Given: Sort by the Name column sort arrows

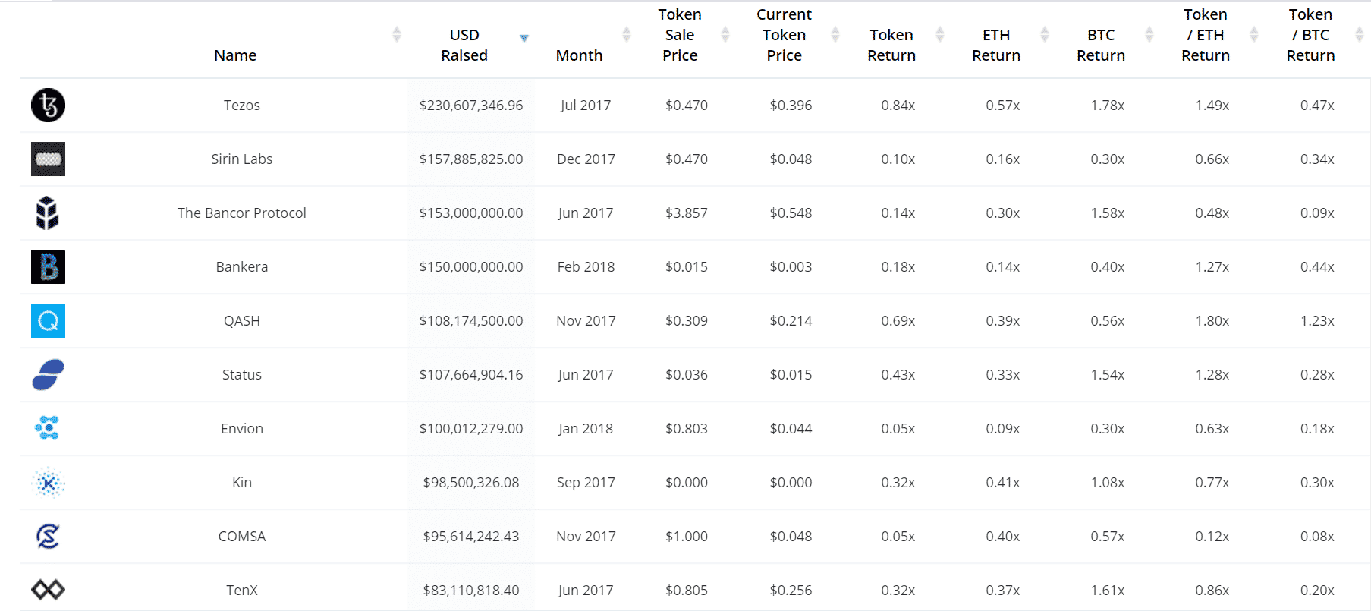Looking at the screenshot, I should (x=396, y=34).
